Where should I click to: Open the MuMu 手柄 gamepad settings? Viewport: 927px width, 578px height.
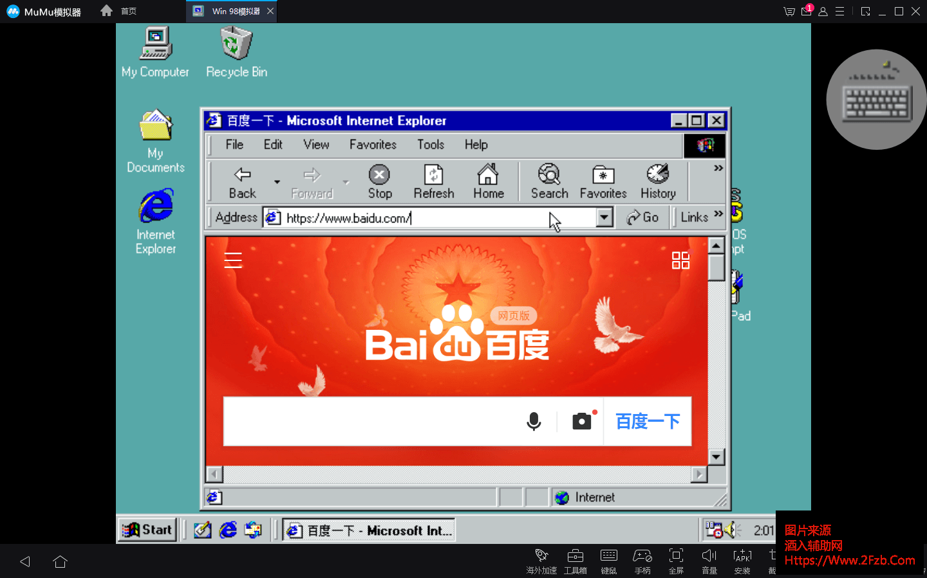point(642,561)
